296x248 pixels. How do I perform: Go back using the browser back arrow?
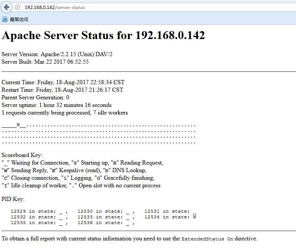pos(6,7)
